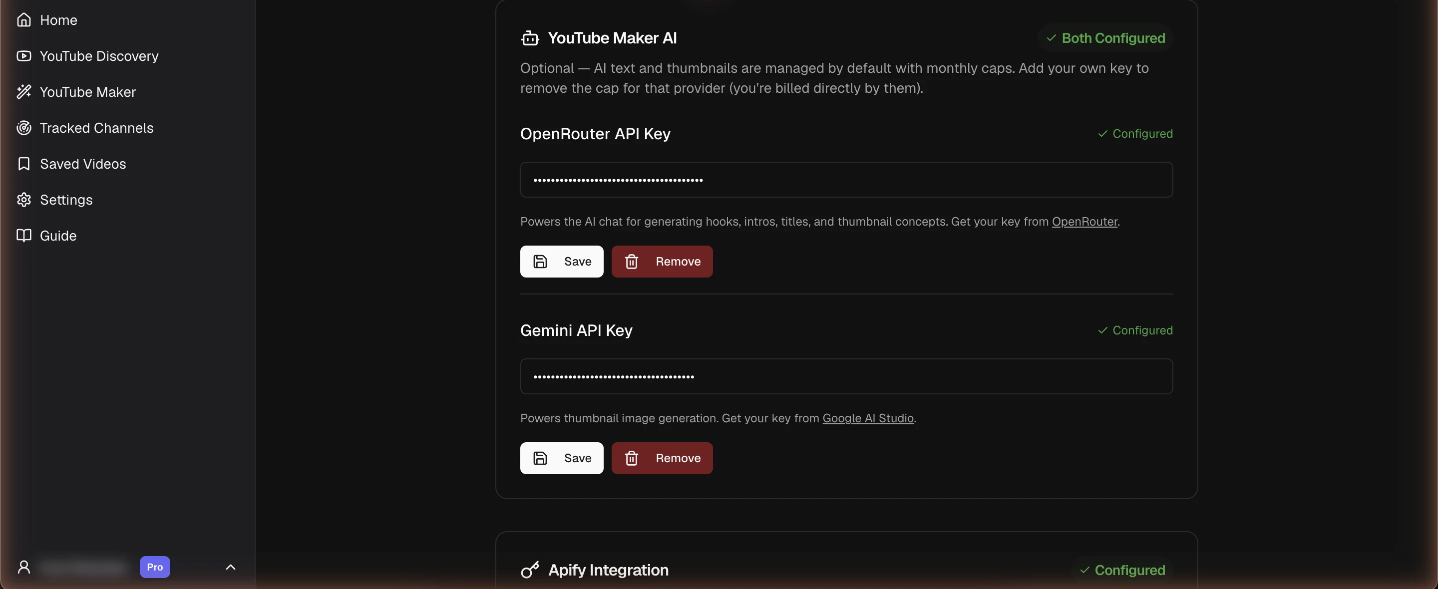Click the YouTube Maker AI heading

[x=612, y=38]
